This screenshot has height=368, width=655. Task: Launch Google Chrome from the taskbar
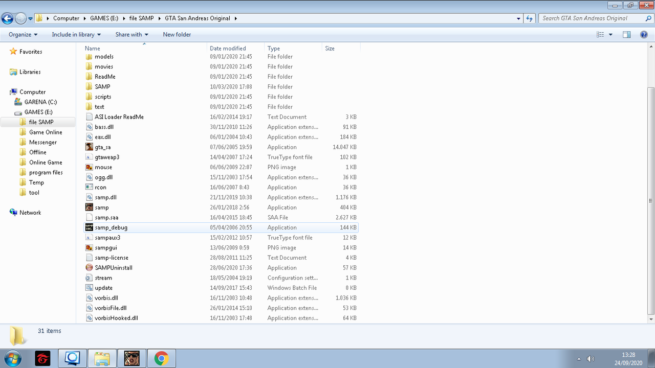click(x=162, y=359)
